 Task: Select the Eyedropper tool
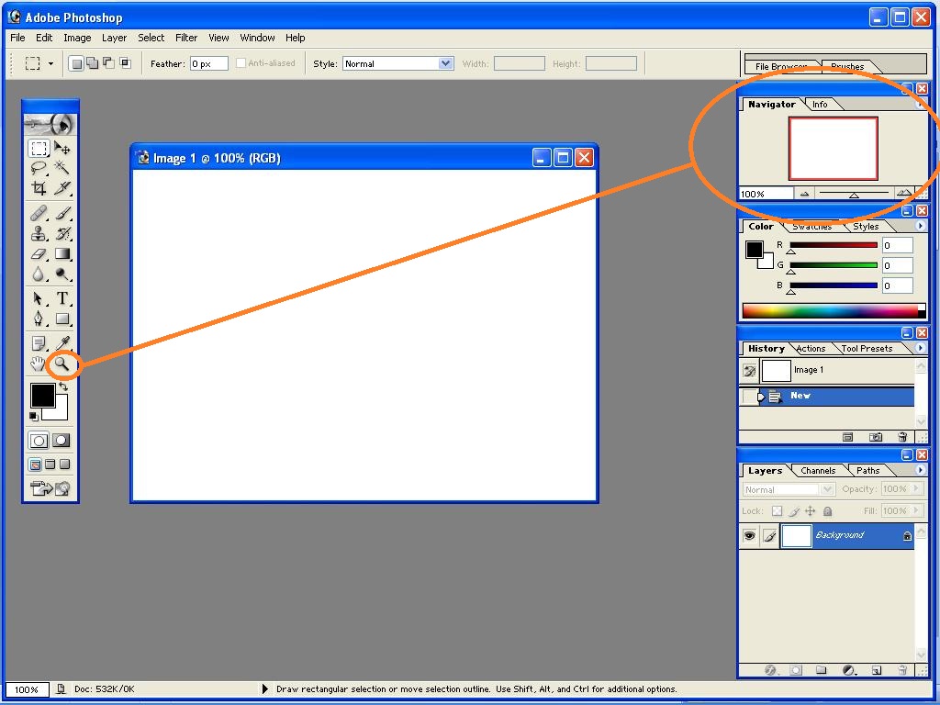coord(62,343)
